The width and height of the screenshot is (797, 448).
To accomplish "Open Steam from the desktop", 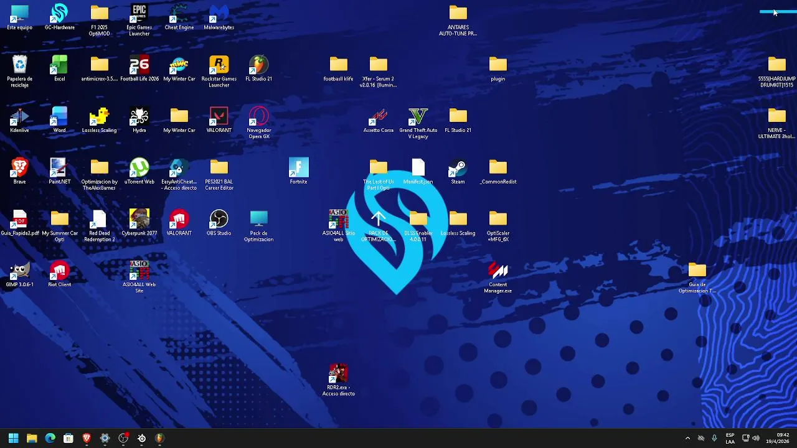I will (x=458, y=171).
